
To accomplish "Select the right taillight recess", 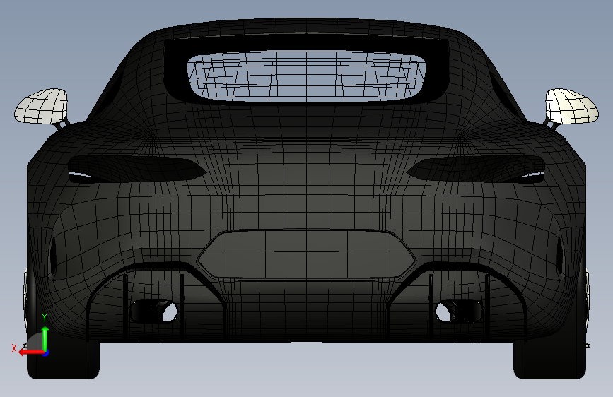I will tap(477, 169).
